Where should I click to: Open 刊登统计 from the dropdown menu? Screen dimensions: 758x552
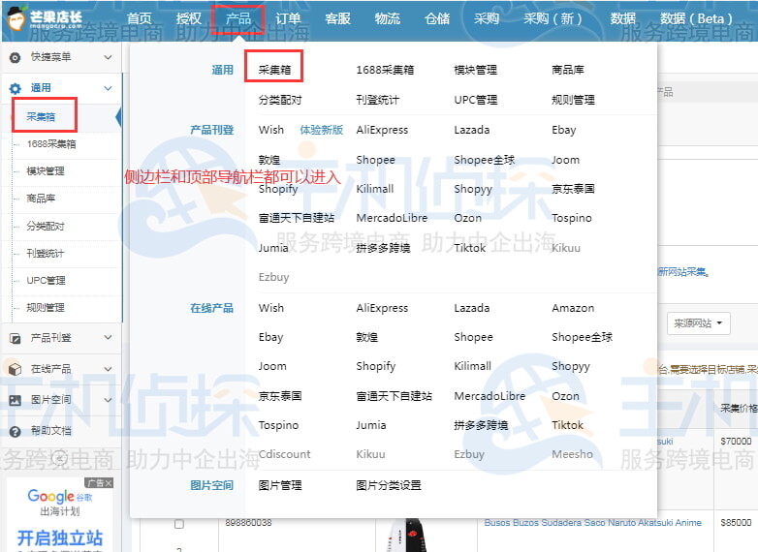(x=378, y=100)
